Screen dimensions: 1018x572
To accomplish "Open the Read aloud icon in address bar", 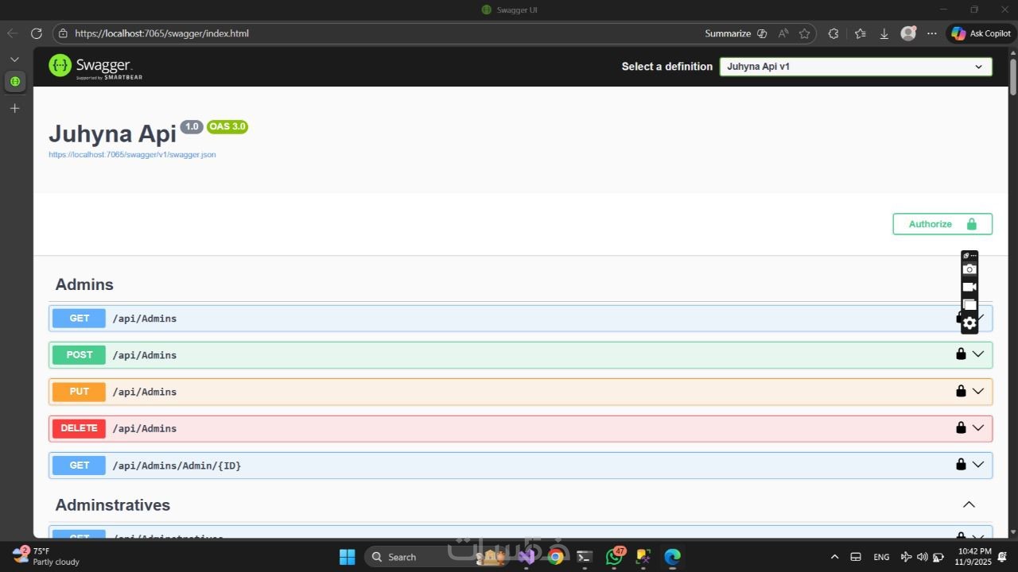I will click(783, 33).
